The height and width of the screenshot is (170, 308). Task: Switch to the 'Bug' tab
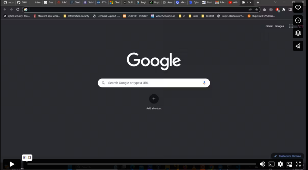click(155, 2)
